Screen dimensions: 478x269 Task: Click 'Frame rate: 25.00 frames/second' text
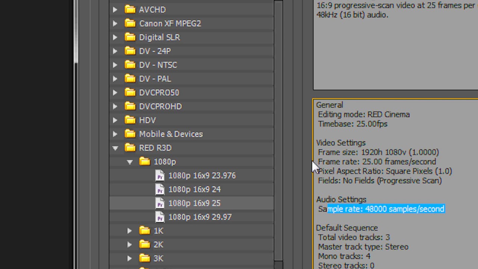tap(377, 162)
